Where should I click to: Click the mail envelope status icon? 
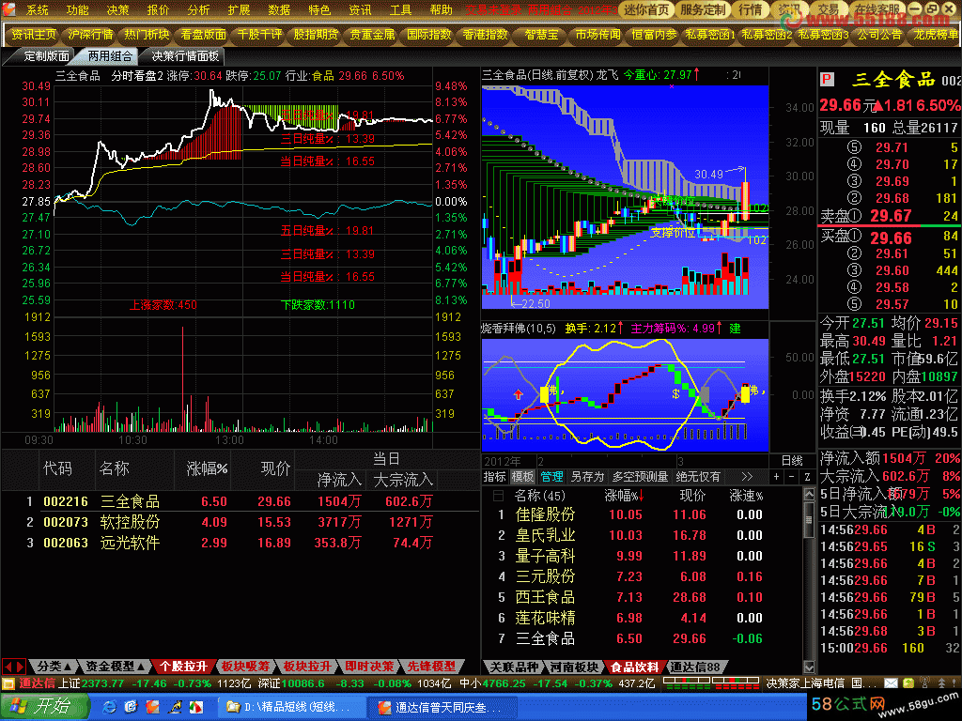click(x=891, y=683)
